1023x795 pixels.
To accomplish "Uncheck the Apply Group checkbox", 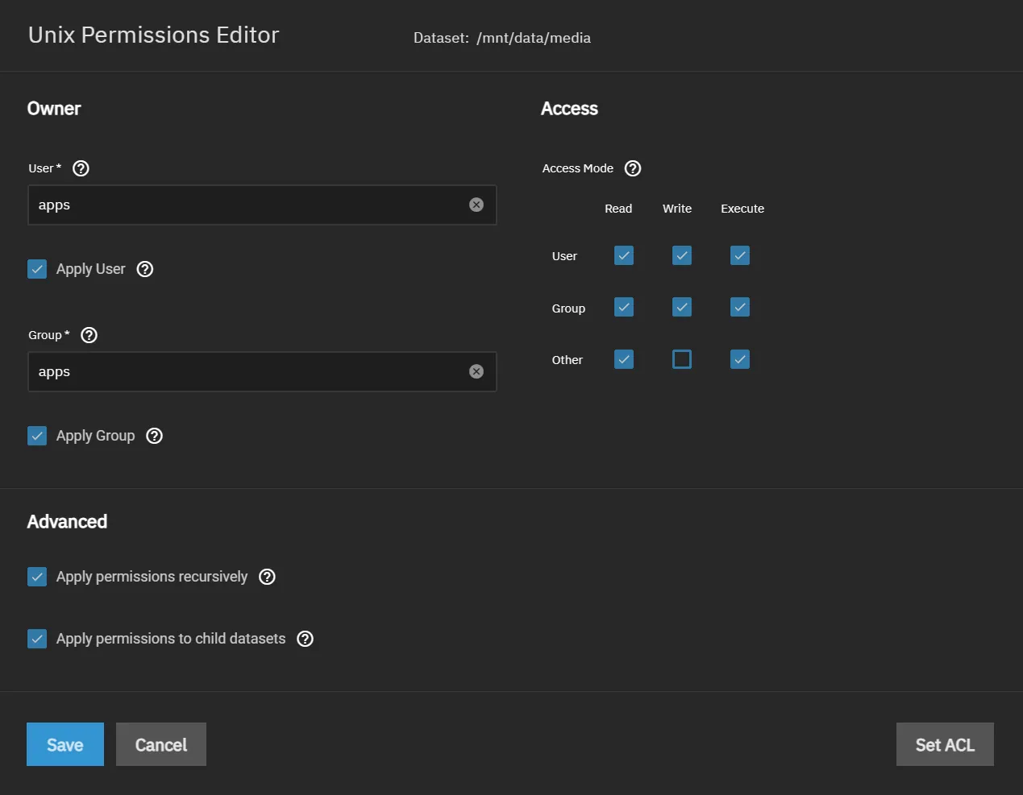I will pyautogui.click(x=37, y=436).
